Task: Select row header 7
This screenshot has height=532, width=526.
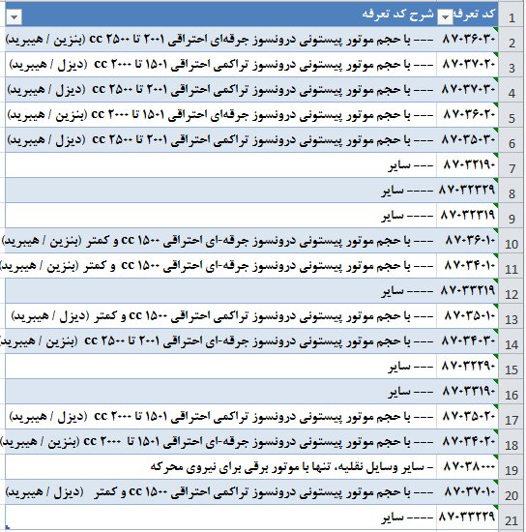Action: [x=511, y=164]
